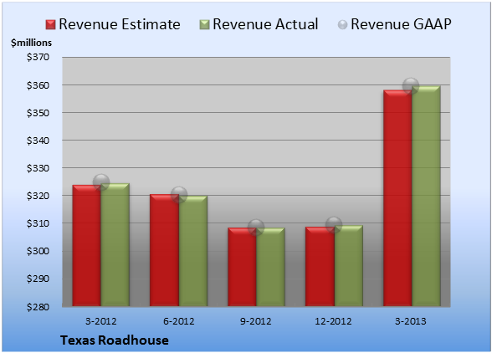
Task: Select the green actual bar for 6-2012
Action: 193,251
